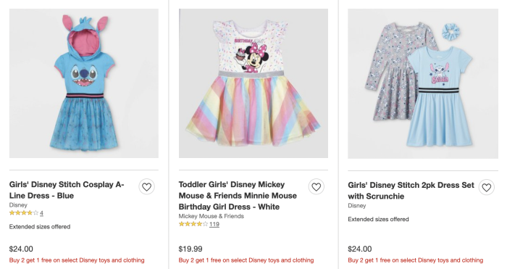Open Girls' Disney Stitch Cosplay A-Line Dress title
Screen dimensions: 507x269
(x=67, y=190)
